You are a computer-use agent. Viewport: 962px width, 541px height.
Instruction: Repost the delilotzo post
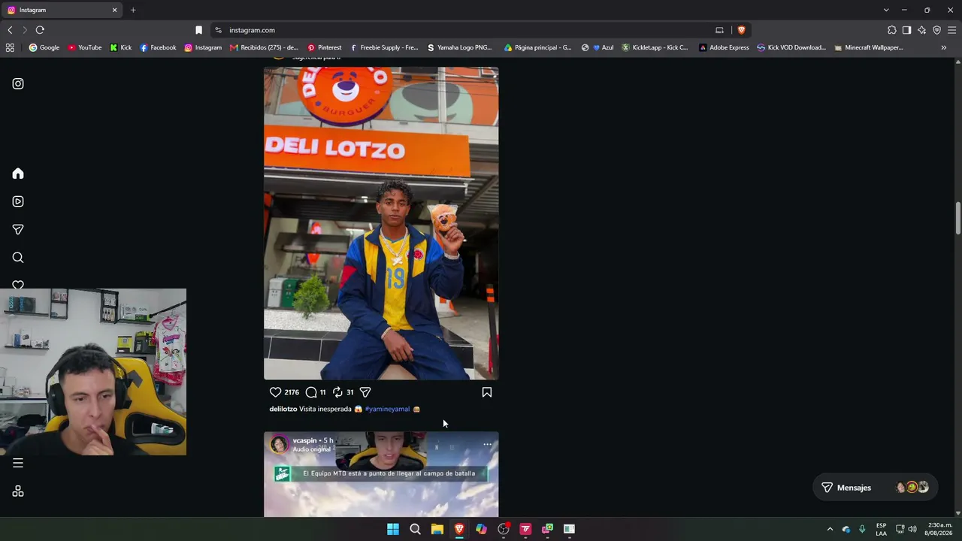[x=337, y=392]
